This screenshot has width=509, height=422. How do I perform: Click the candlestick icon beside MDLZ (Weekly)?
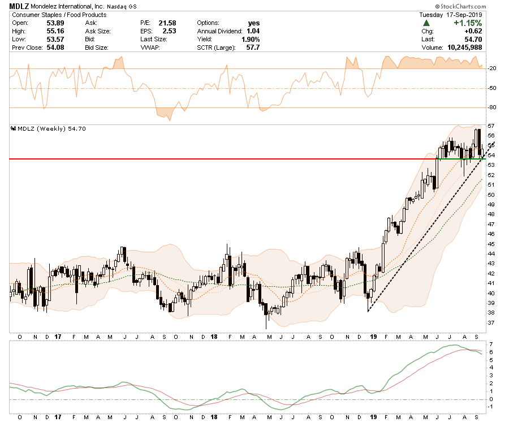14,128
